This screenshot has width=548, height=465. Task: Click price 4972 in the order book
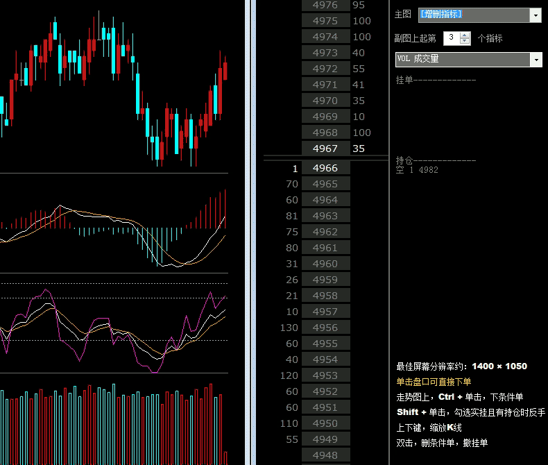coord(326,69)
